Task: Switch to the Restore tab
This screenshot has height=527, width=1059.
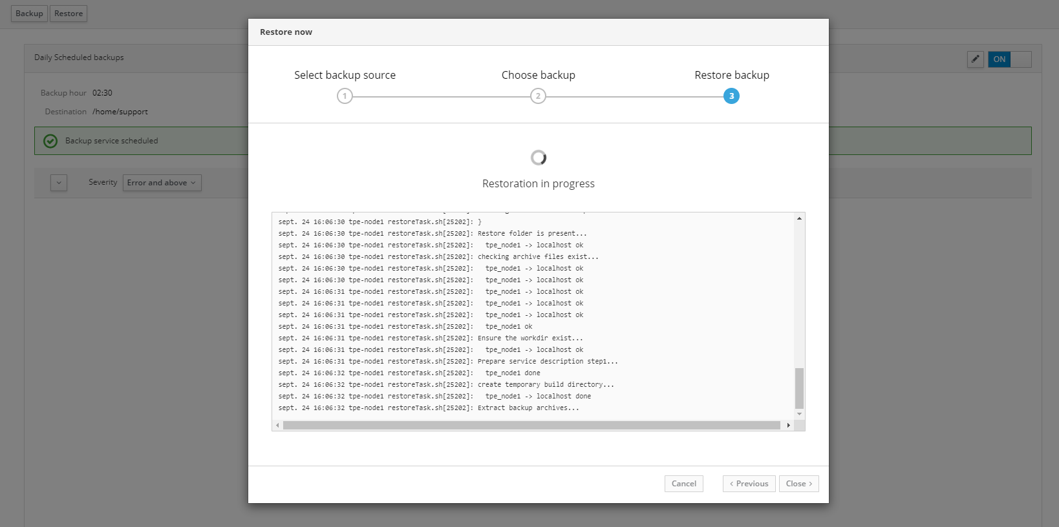Action: tap(69, 14)
